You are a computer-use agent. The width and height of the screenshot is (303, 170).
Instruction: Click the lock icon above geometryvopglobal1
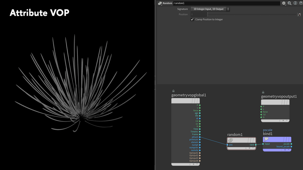click(173, 91)
